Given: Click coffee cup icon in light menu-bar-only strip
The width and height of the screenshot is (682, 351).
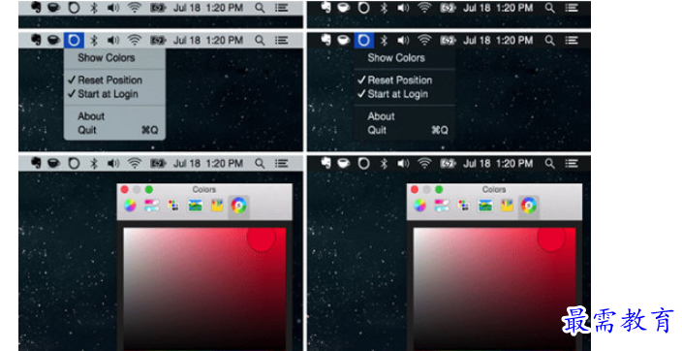Looking at the screenshot, I should pyautogui.click(x=54, y=8).
